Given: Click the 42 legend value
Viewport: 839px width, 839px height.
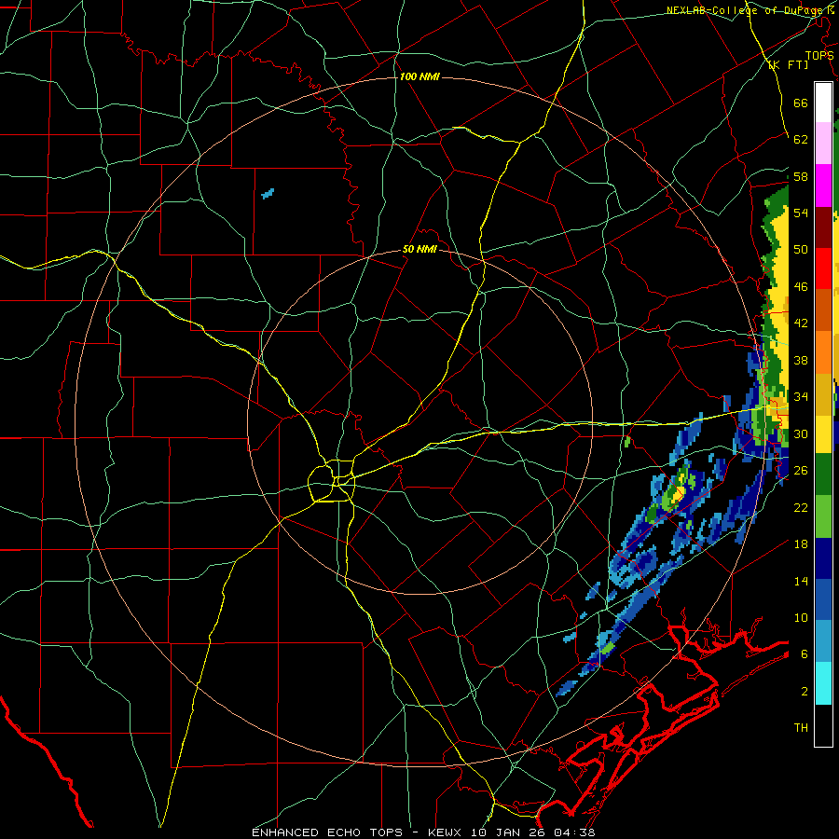Looking at the screenshot, I should tap(801, 323).
